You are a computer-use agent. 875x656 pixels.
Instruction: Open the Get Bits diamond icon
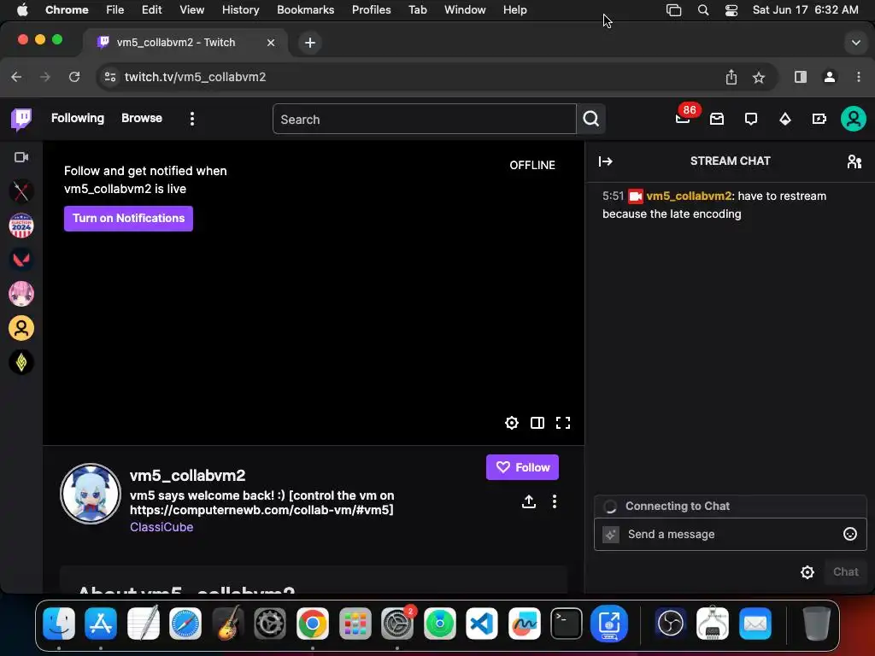[785, 119]
